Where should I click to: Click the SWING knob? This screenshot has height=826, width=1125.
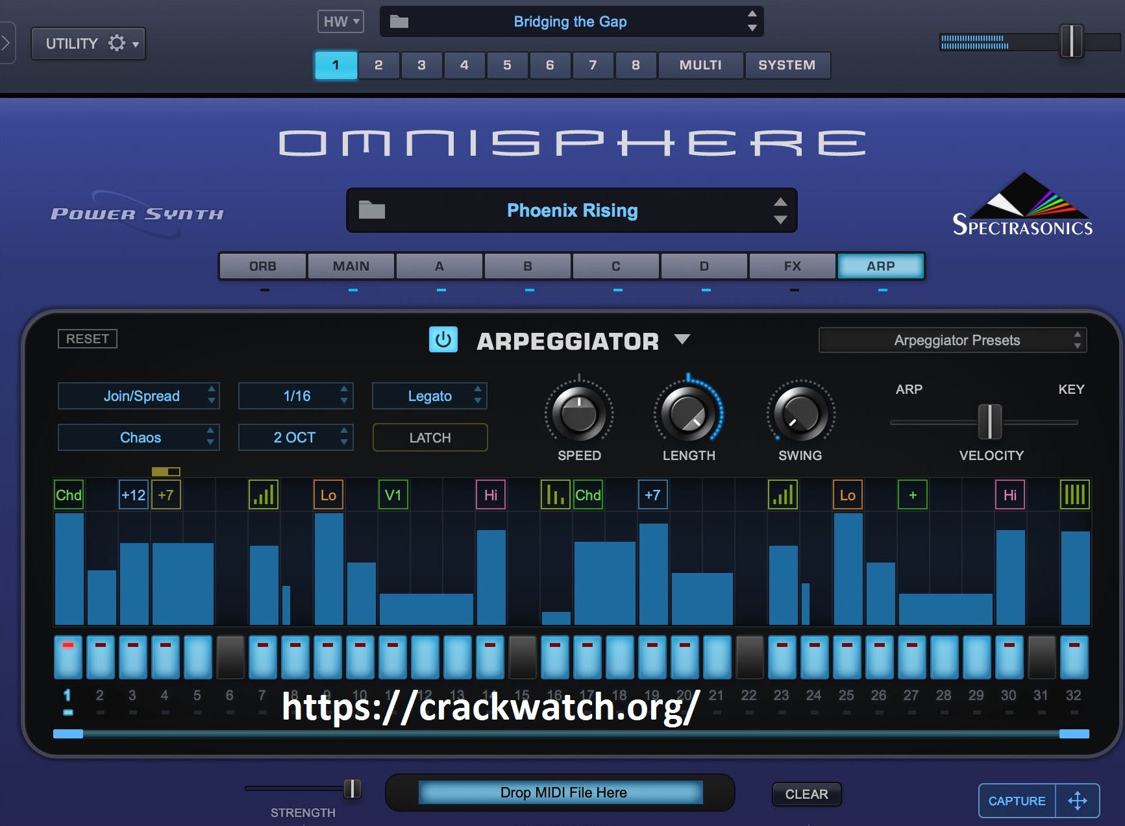(800, 413)
